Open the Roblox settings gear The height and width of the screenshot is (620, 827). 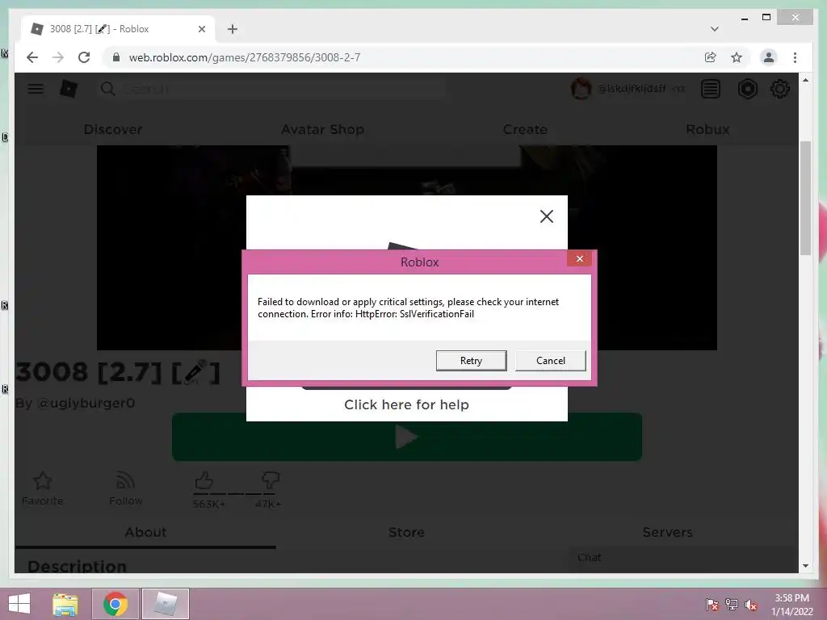point(780,89)
